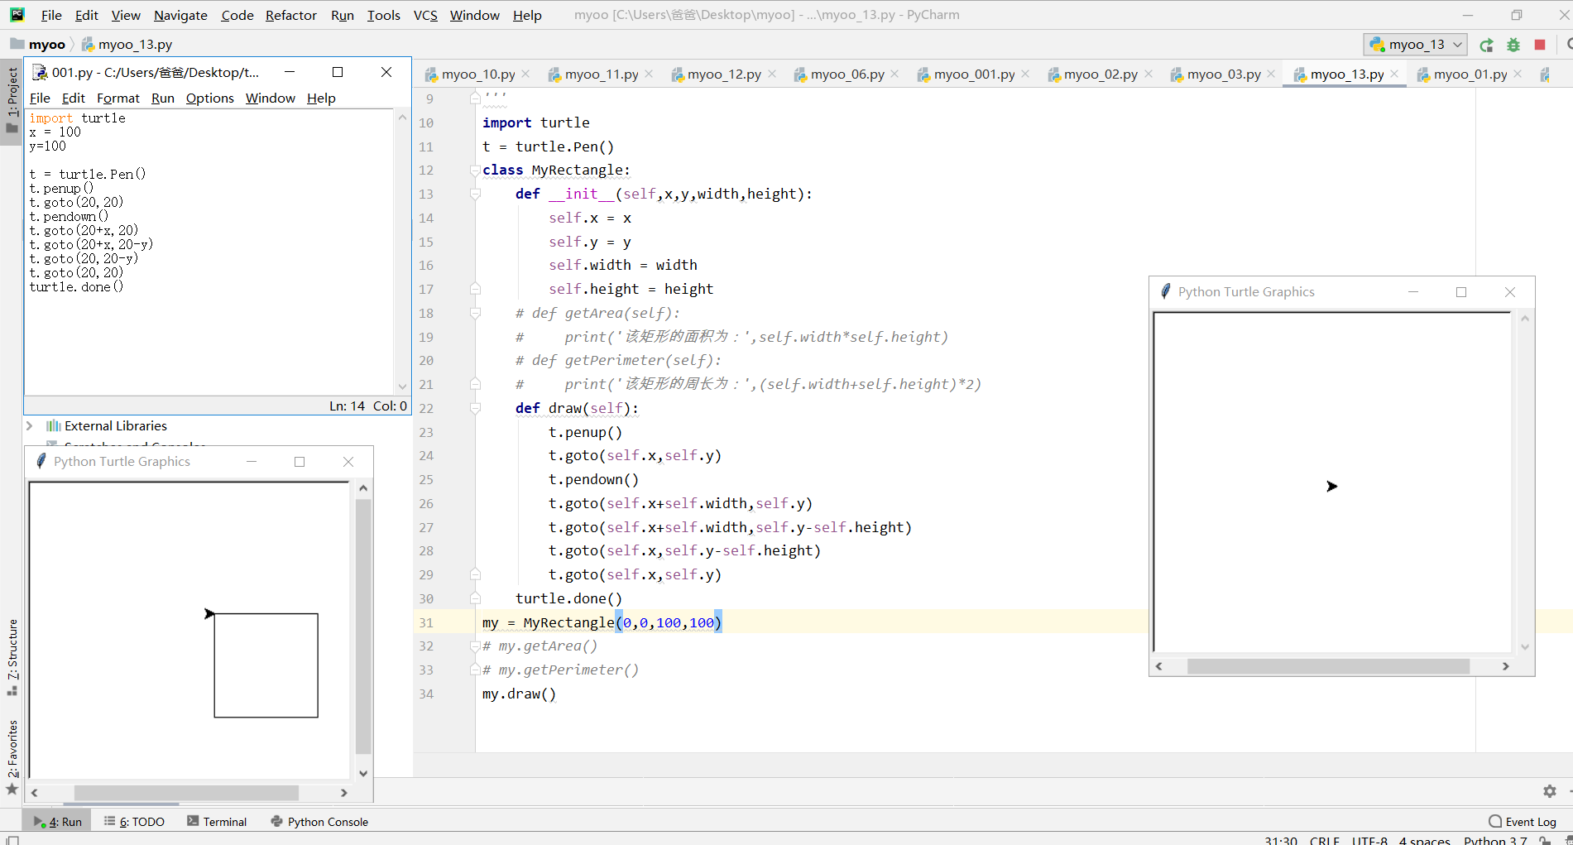1573x845 pixels.
Task: Click scroll-down arrow in IDLE 001.py editor
Action: [402, 386]
